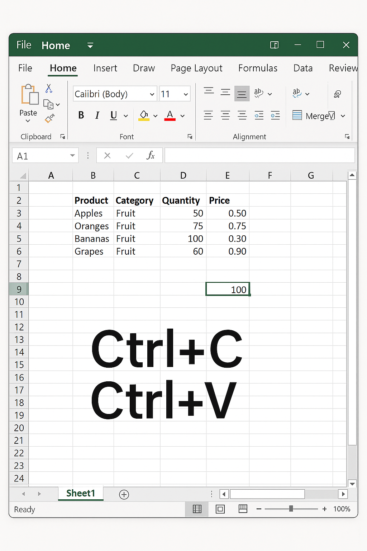Switch to Page Break Preview icon

click(243, 509)
